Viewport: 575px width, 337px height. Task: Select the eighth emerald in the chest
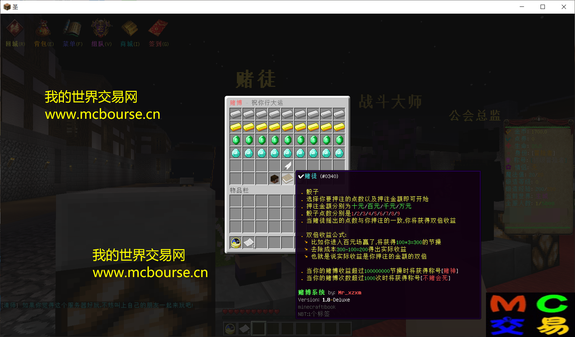[x=326, y=140]
